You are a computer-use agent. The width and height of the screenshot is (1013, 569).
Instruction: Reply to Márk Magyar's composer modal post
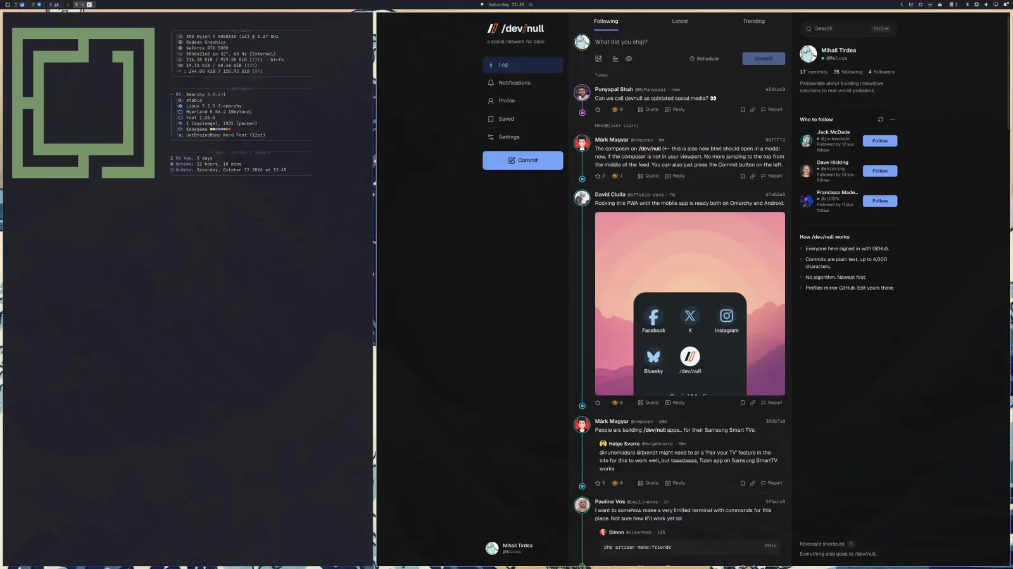(675, 176)
